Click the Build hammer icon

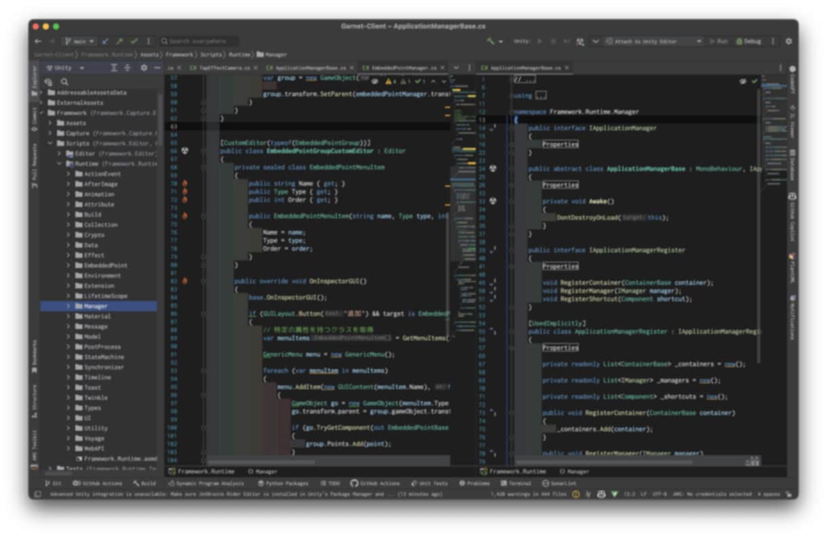[491, 41]
